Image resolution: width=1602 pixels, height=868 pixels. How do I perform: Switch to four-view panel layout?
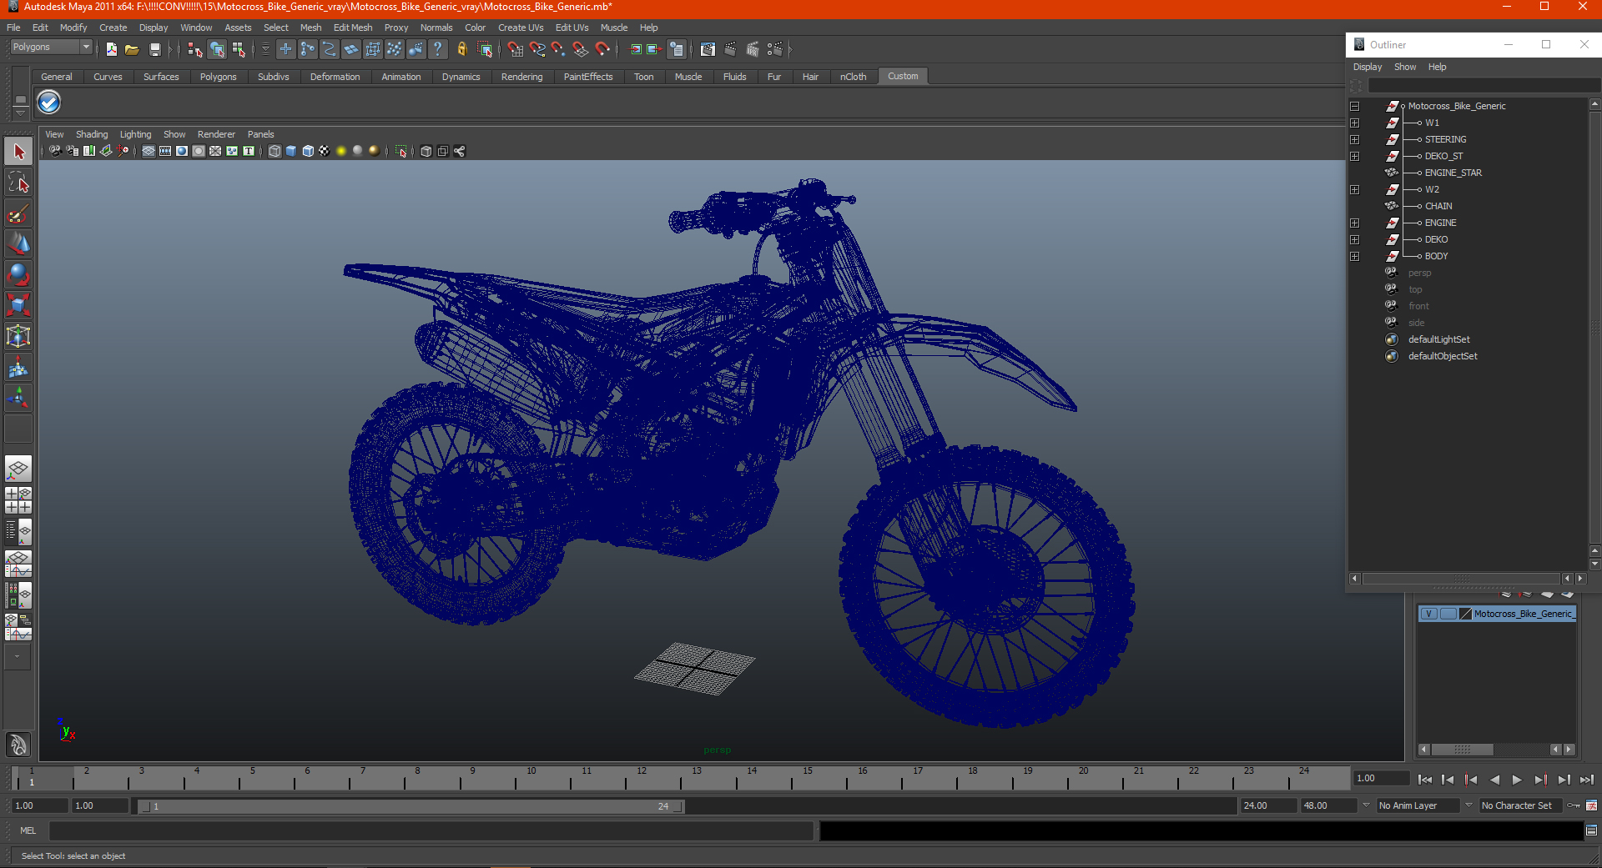[18, 500]
